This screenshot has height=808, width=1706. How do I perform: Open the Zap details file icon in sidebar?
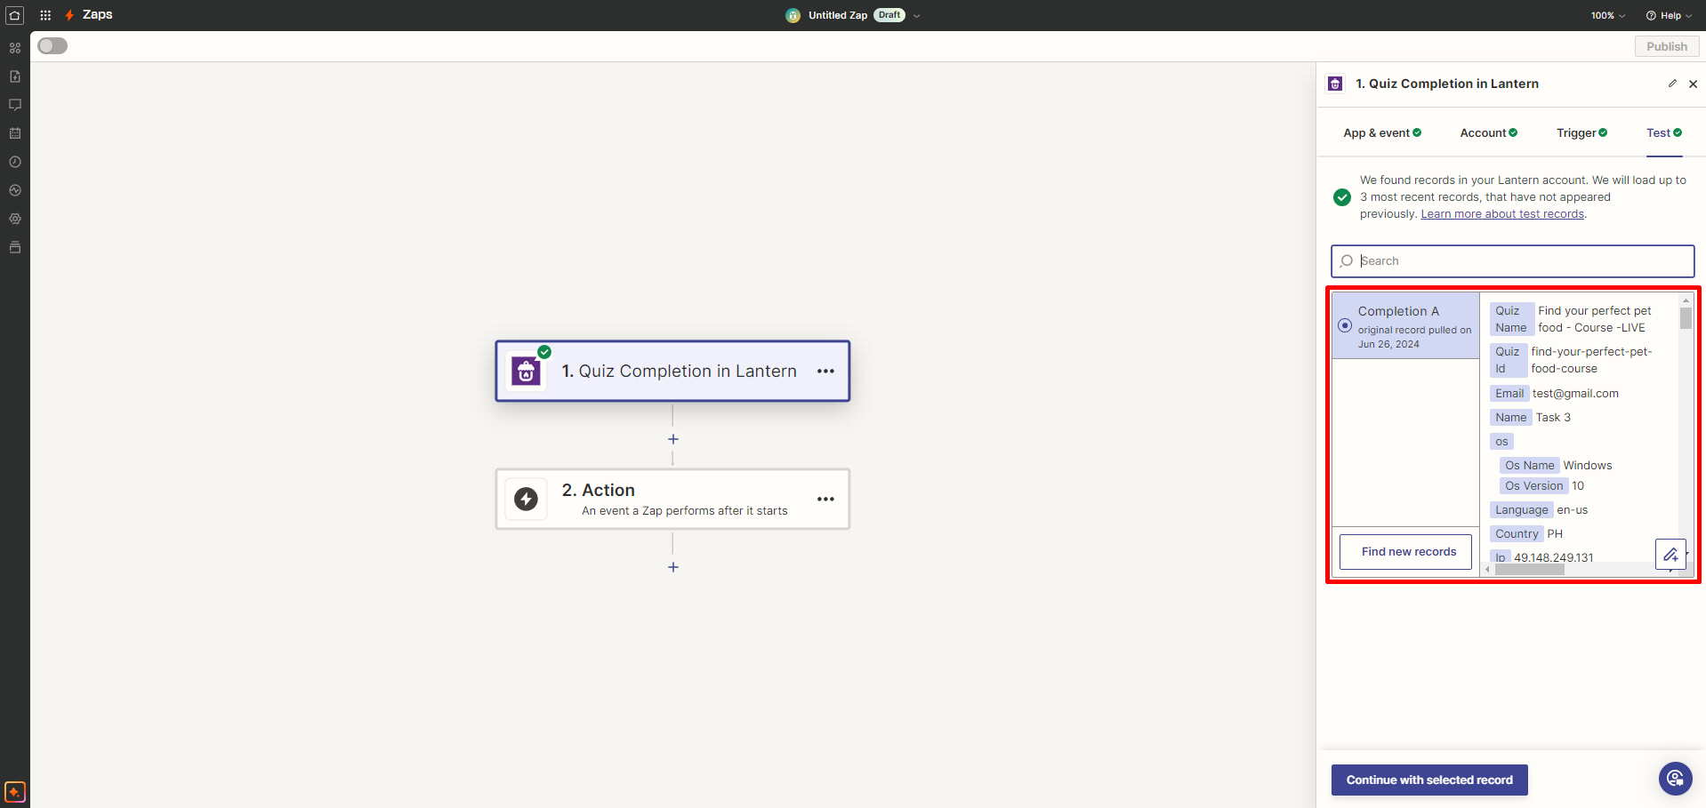click(15, 76)
